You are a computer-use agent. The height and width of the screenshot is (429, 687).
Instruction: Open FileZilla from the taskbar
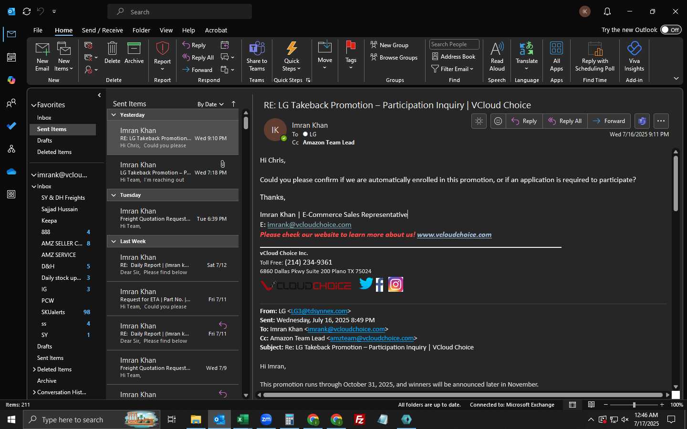(360, 419)
